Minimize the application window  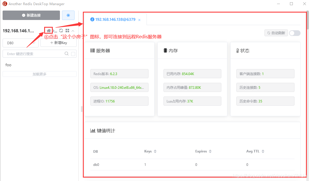[278, 4]
